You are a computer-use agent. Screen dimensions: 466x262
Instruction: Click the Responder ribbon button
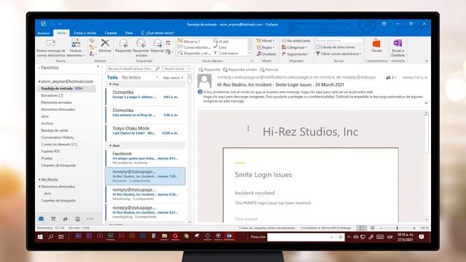(x=123, y=46)
